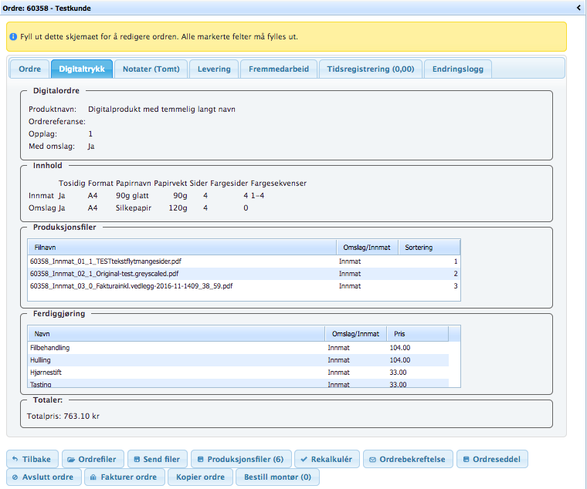This screenshot has width=587, height=489.
Task: Collapse panel with top-right arrow
Action: click(x=579, y=7)
